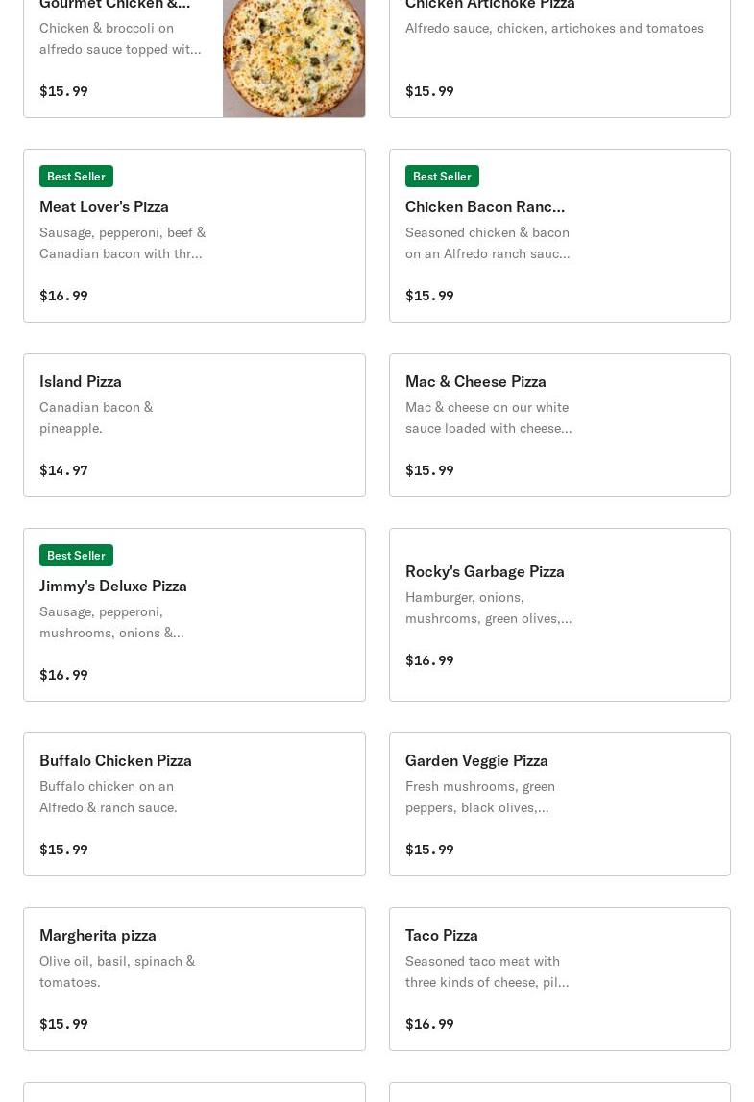Click Best Seller badge on Meat Lover's Pizza
This screenshot has width=754, height=1102.
(x=76, y=177)
